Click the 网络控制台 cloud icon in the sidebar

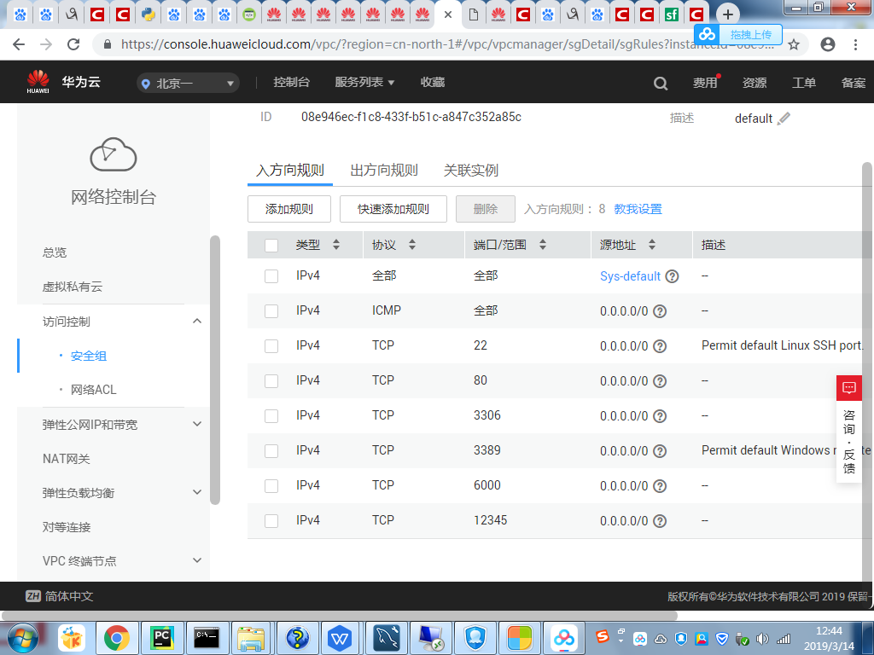[x=112, y=154]
